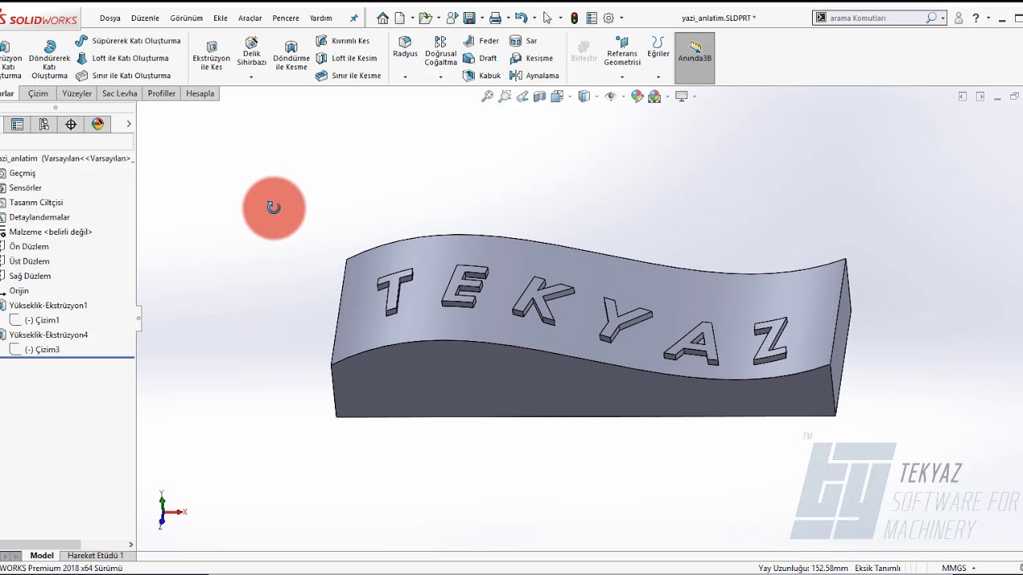Select the Aynalama mirror tool
1023x575 pixels.
point(534,76)
